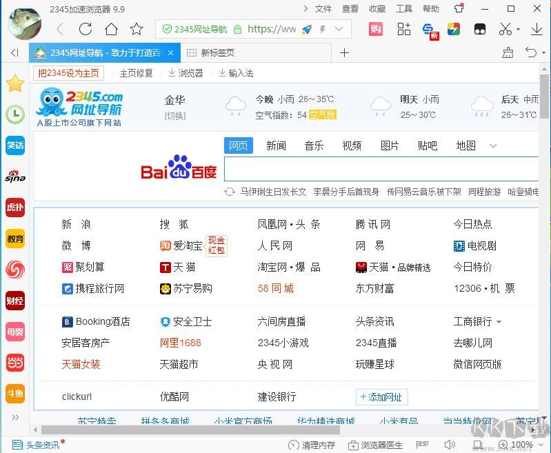551x453 pixels.
Task: Open the 教育 sidebar shortcut
Action: [15, 239]
